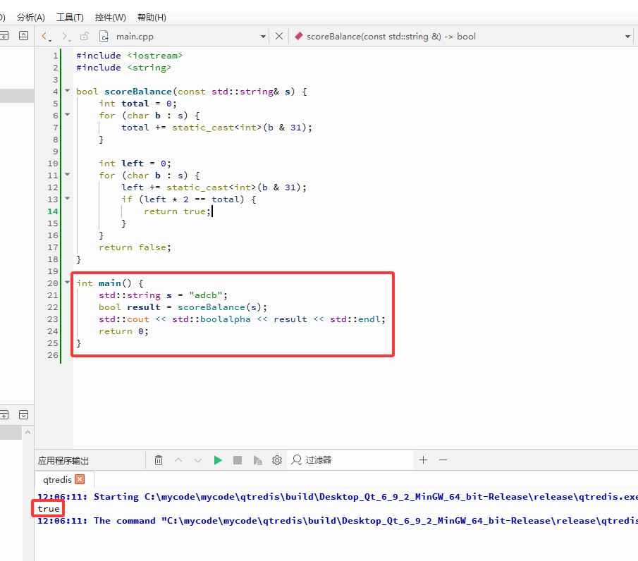Viewport: 638px width, 561px height.
Task: Open the scoreBalance symbol dropdown
Action: coord(627,37)
